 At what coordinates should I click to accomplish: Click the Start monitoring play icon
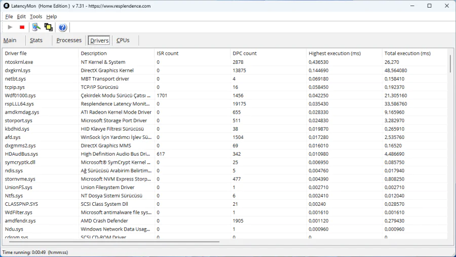point(10,27)
